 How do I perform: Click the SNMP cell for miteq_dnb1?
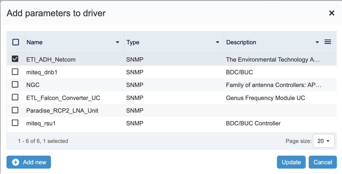pos(135,72)
